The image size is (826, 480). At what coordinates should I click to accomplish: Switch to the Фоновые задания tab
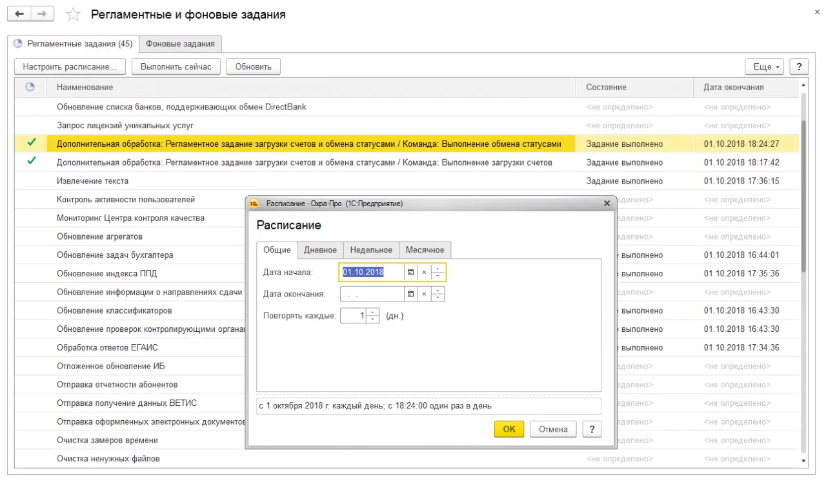[x=180, y=44]
